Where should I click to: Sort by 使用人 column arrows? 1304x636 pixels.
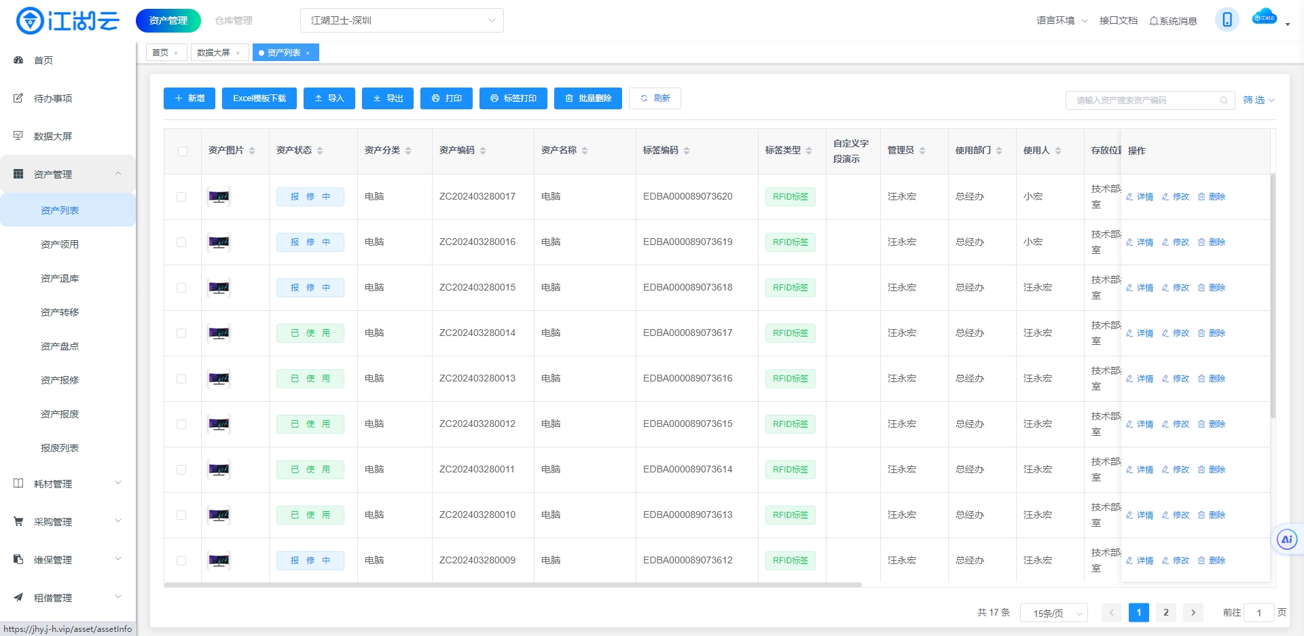point(1058,151)
